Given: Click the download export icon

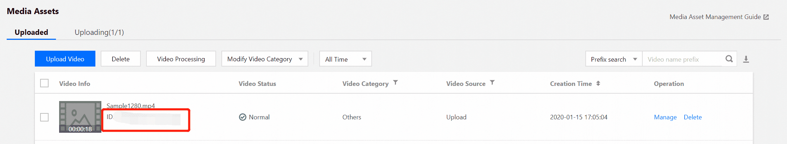Looking at the screenshot, I should (x=746, y=59).
